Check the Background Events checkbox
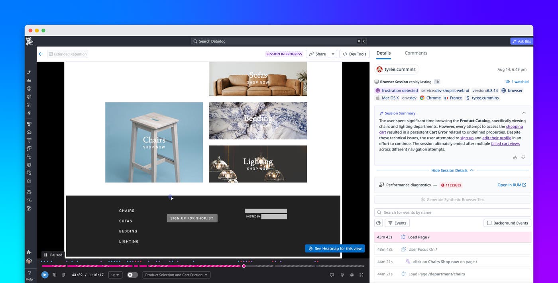This screenshot has width=558, height=283. click(489, 223)
